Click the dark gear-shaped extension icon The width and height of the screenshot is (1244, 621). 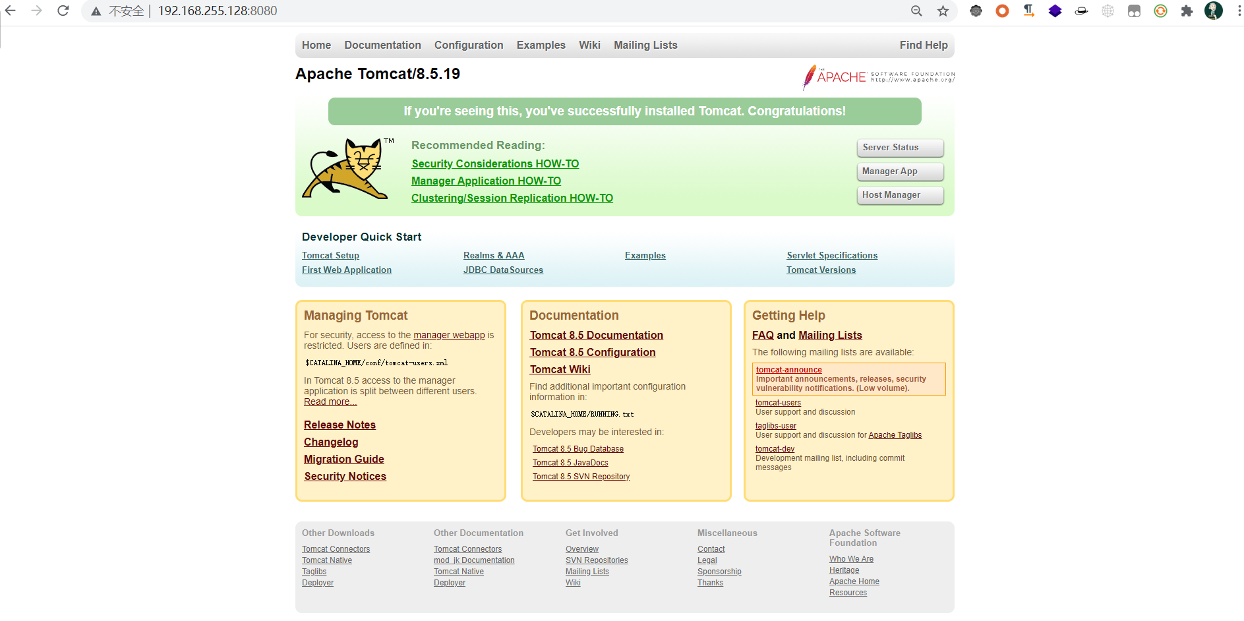tap(976, 11)
